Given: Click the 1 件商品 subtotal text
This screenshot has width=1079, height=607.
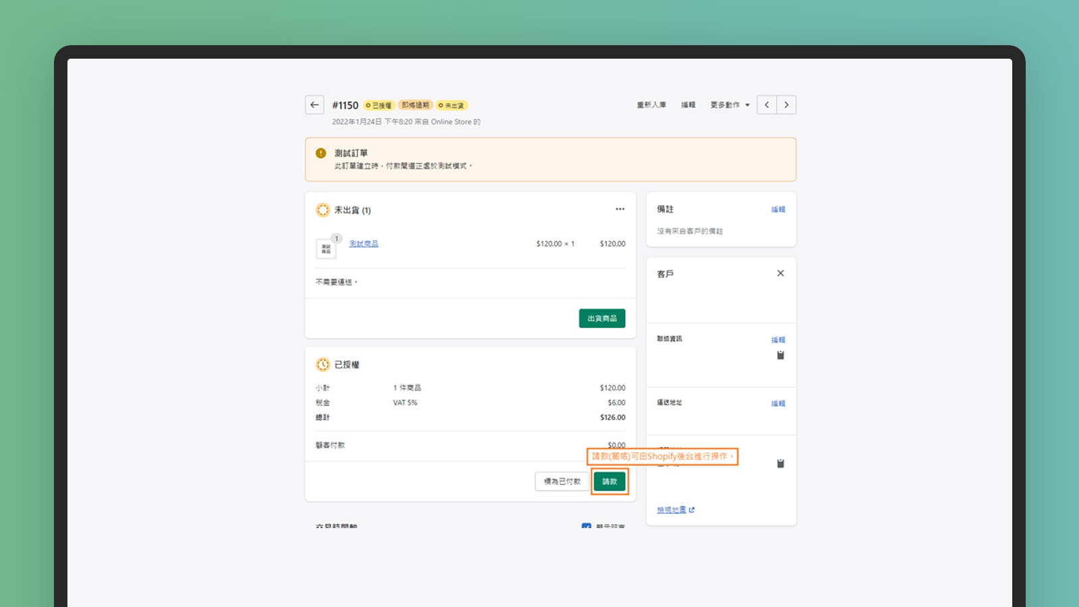Looking at the screenshot, I should [407, 388].
